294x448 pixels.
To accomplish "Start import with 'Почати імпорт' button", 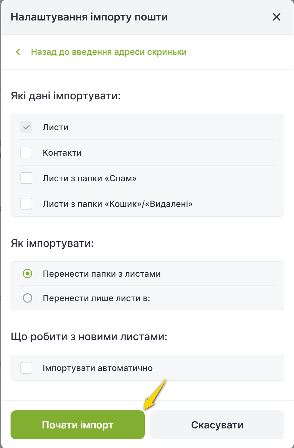I will tap(78, 425).
